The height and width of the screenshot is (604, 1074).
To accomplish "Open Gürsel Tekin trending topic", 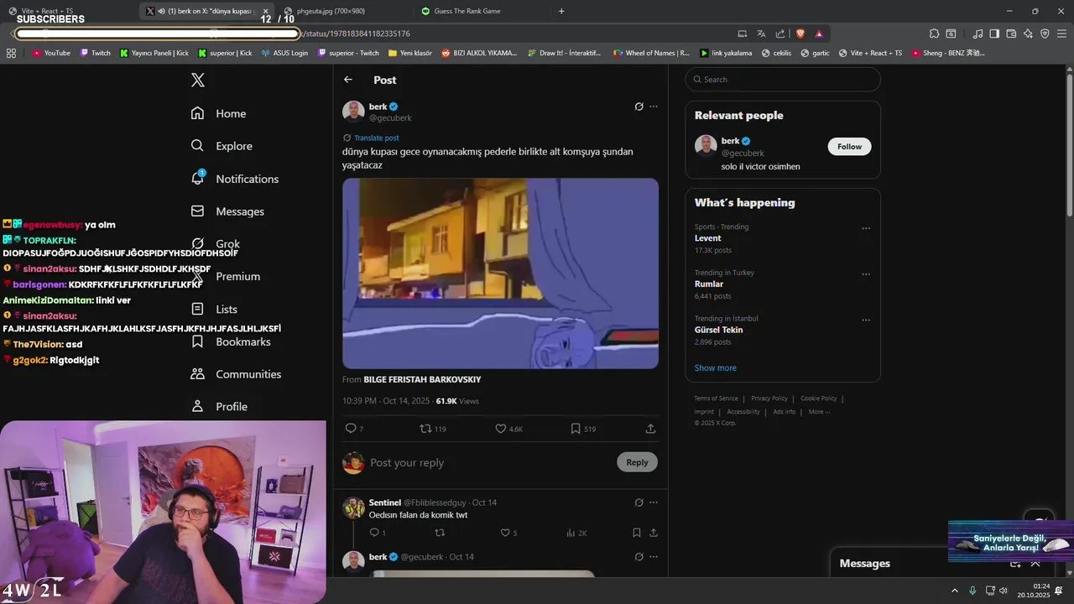I will 718,330.
